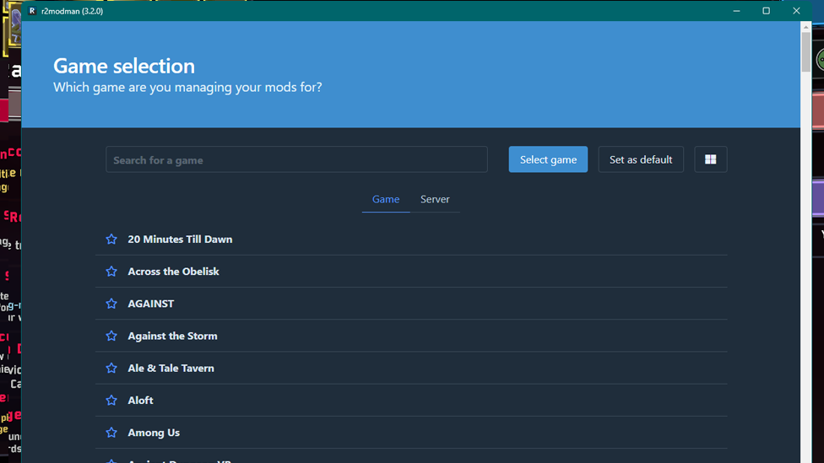The image size is (824, 463).
Task: Click the scrollbar up arrow
Action: (805, 27)
